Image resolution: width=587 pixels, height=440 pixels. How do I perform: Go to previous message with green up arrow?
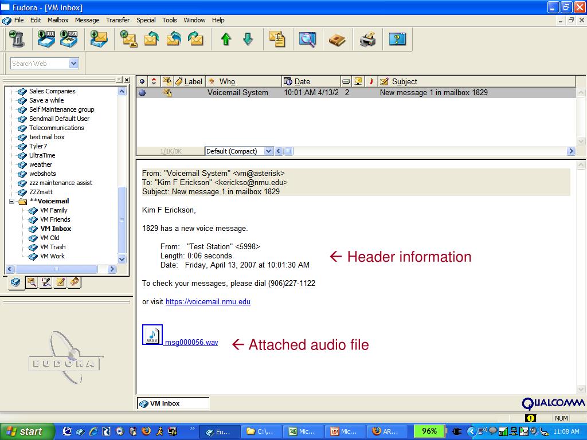click(x=226, y=39)
